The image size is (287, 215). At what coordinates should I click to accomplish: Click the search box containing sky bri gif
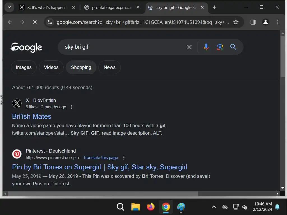click(x=121, y=47)
